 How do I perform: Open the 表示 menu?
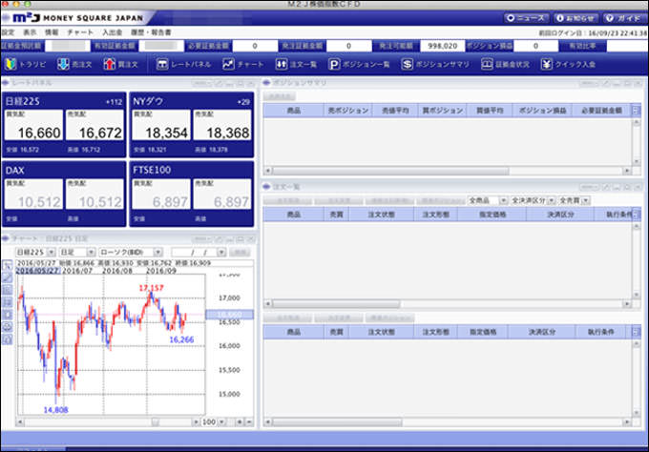pyautogui.click(x=30, y=32)
